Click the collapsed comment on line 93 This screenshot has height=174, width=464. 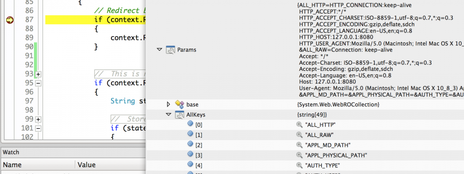120,74
